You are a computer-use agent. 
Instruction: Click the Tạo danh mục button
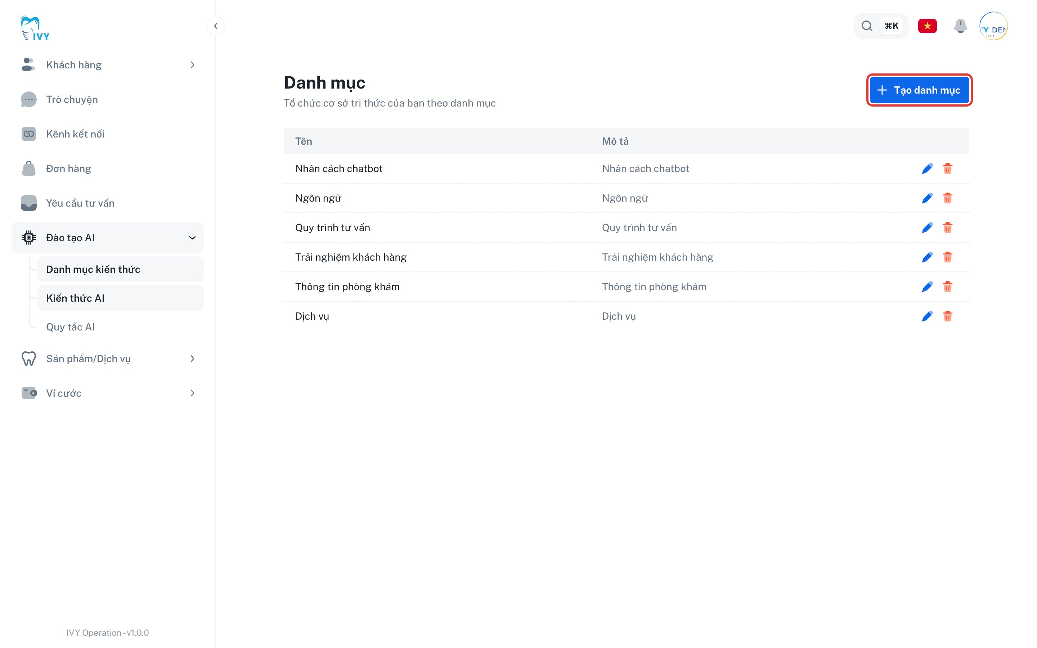tap(919, 90)
